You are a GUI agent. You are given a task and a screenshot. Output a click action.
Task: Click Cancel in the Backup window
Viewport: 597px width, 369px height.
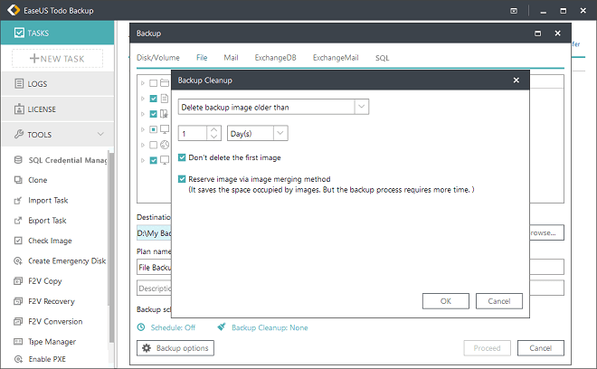point(540,347)
